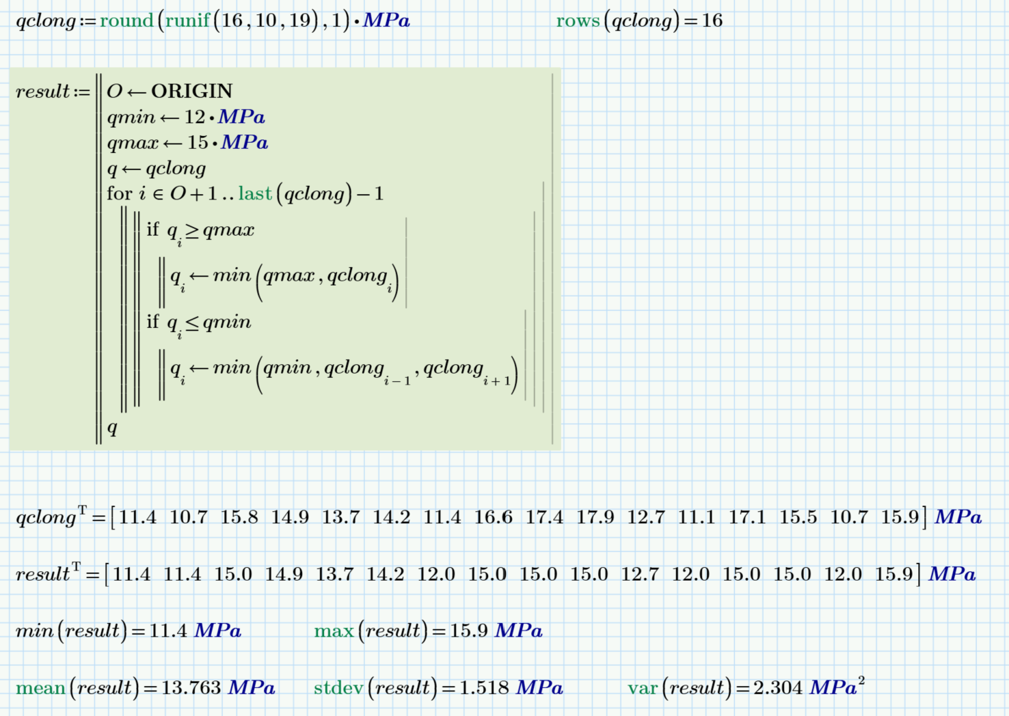
Task: Select the second if condition qi <= qmin
Action: pyautogui.click(x=200, y=322)
